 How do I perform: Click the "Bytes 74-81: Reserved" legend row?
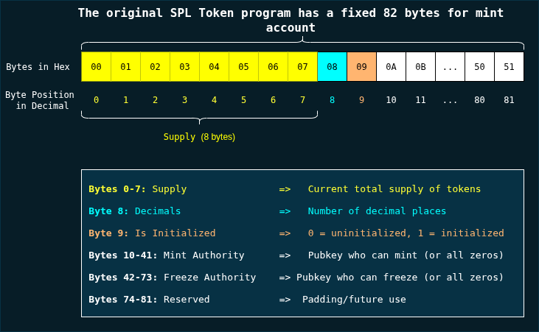click(149, 300)
